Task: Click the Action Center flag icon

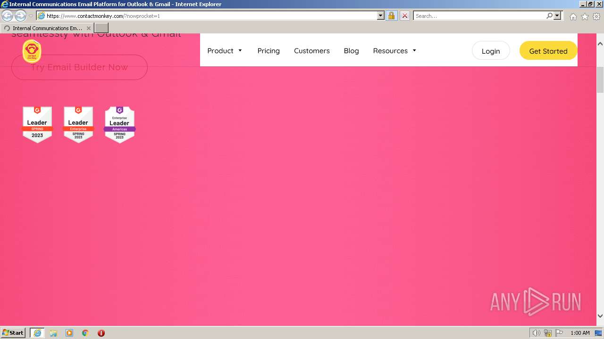Action: [x=559, y=333]
